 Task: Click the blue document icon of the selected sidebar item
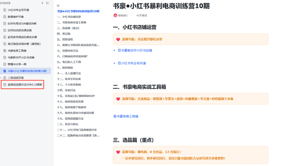point(5,71)
